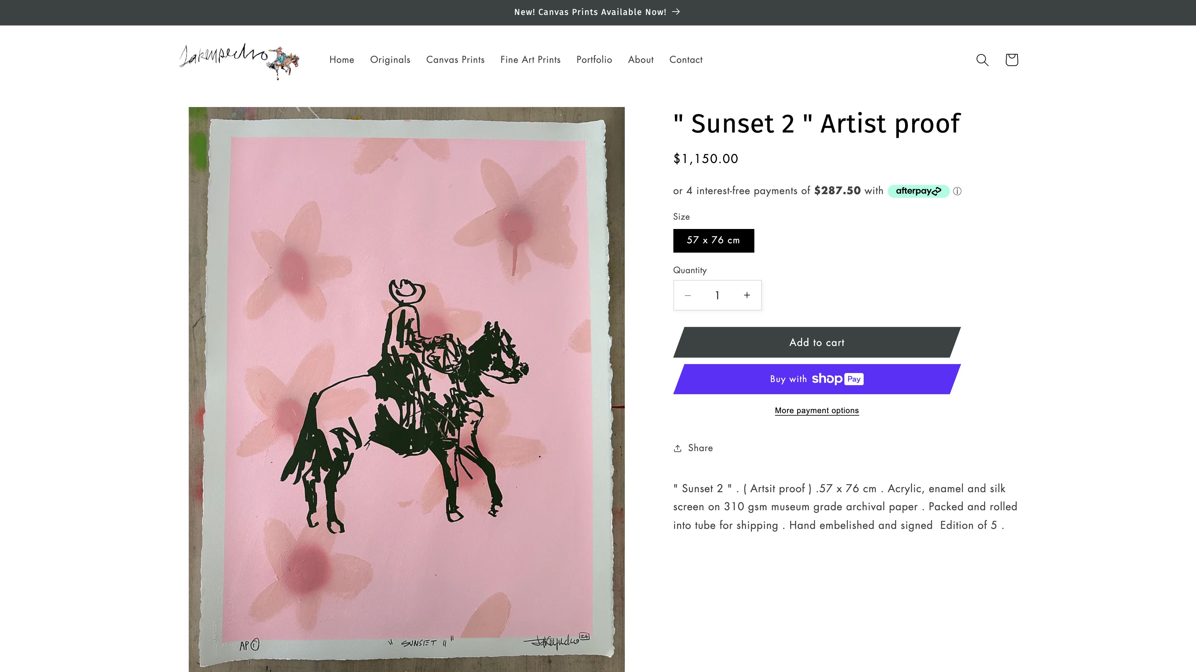
Task: Increase quantity with plus button
Action: (x=747, y=296)
